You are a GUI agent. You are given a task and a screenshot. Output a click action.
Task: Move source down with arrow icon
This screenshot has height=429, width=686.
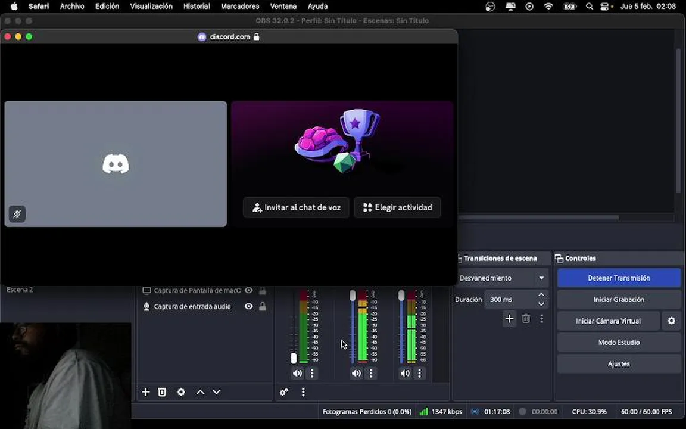(217, 392)
